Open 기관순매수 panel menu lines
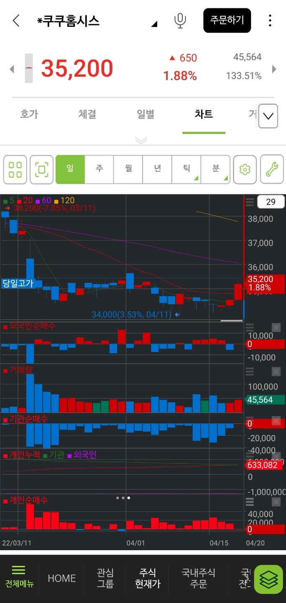The height and width of the screenshot is (603, 286). pos(250,420)
